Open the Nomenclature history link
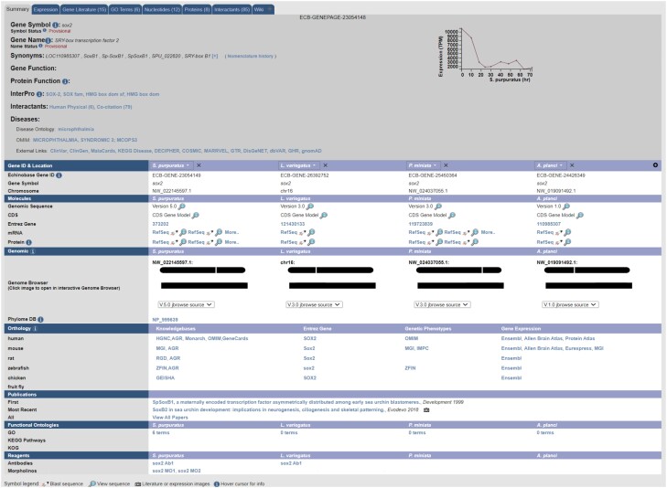 point(251,56)
